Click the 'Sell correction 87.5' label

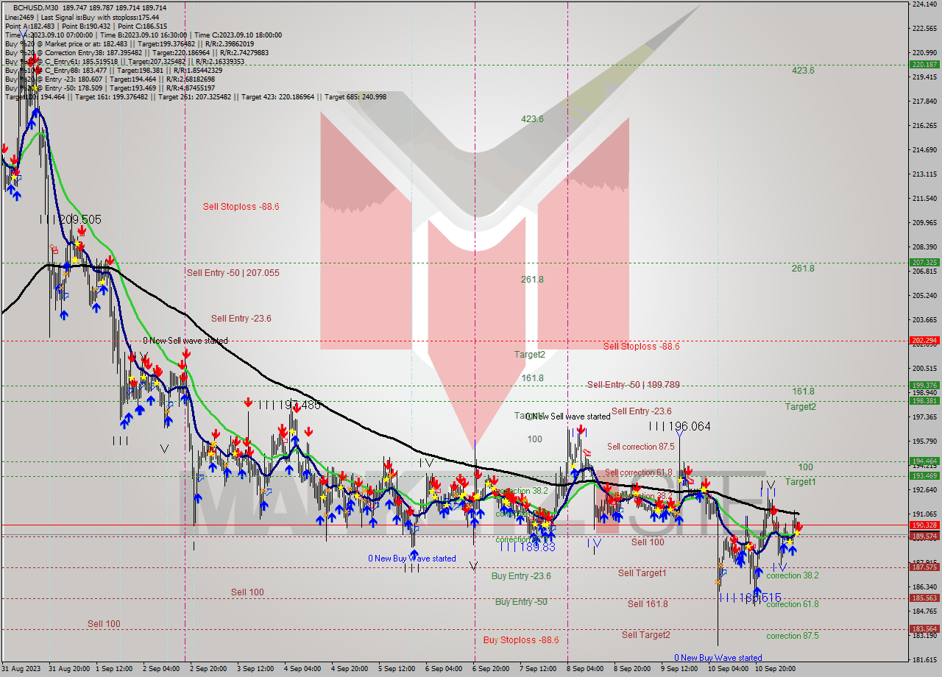pyautogui.click(x=640, y=446)
